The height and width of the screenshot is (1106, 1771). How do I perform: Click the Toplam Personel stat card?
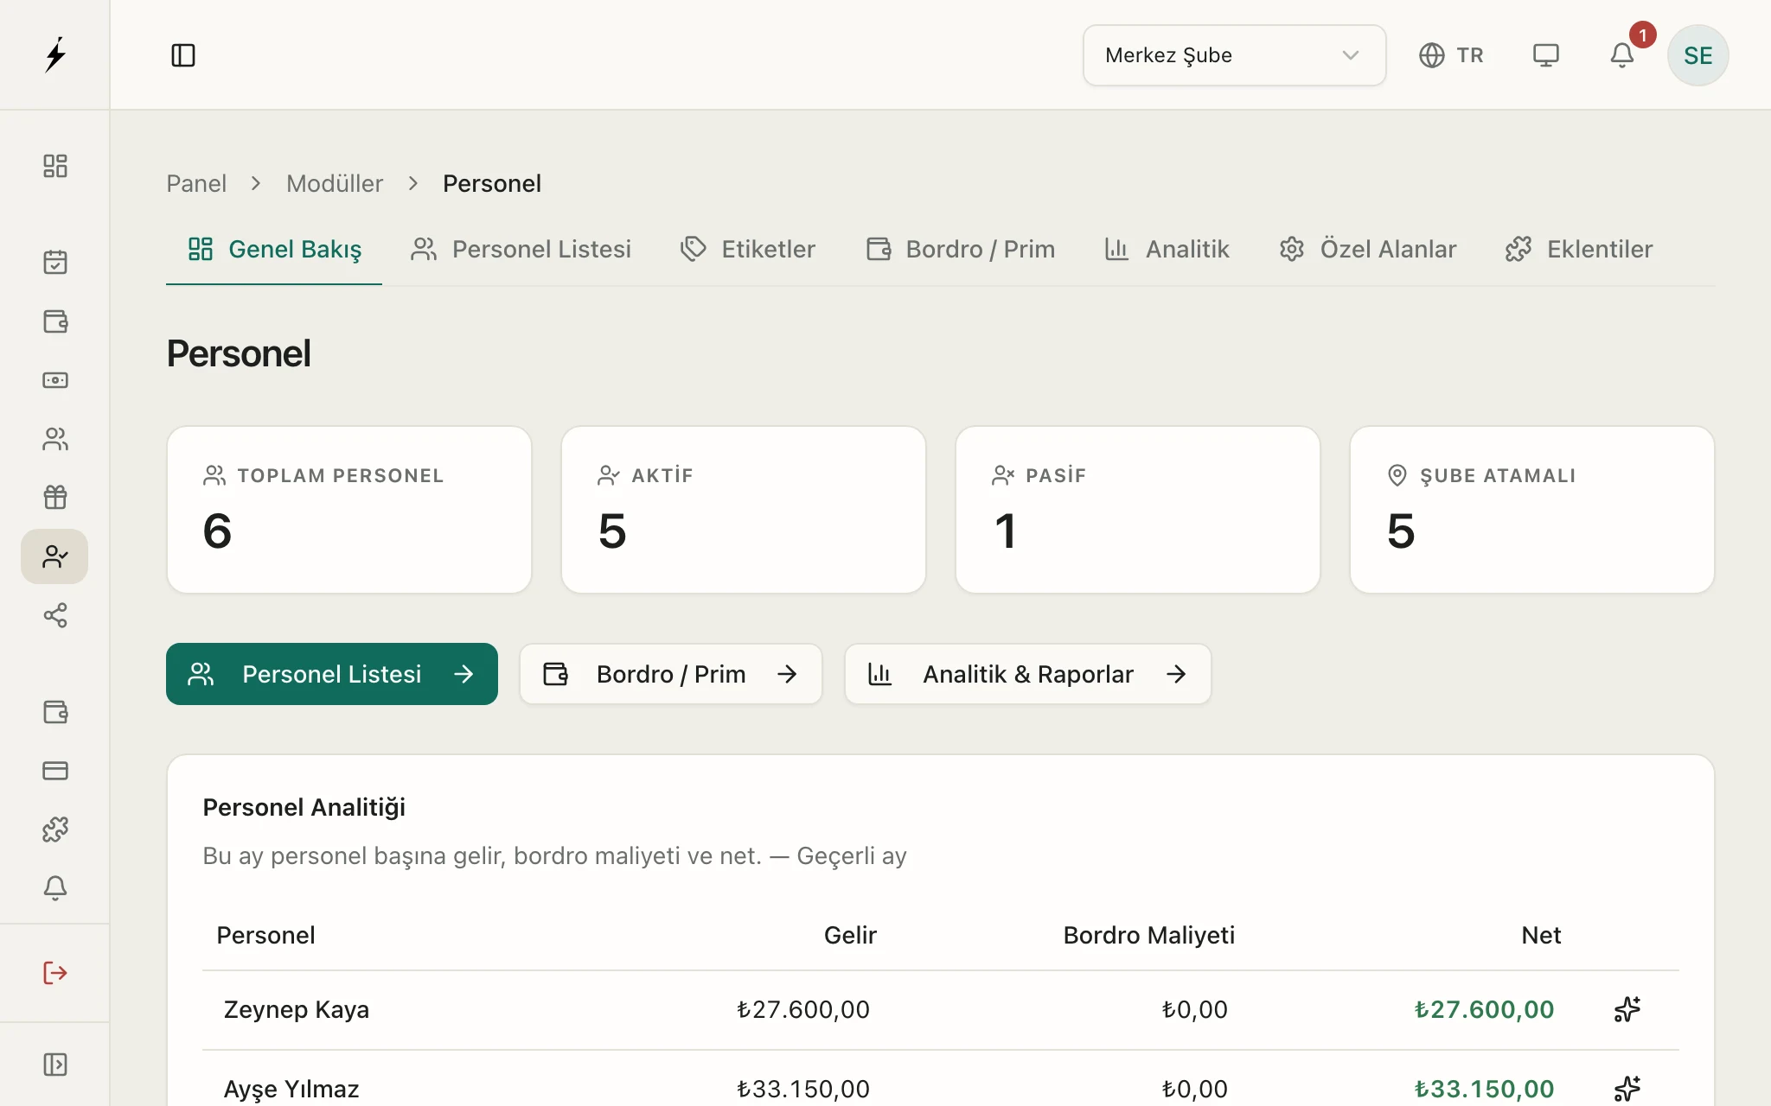349,510
